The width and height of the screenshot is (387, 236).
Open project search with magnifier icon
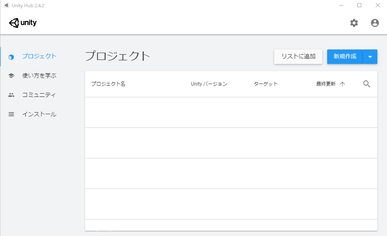pos(367,84)
